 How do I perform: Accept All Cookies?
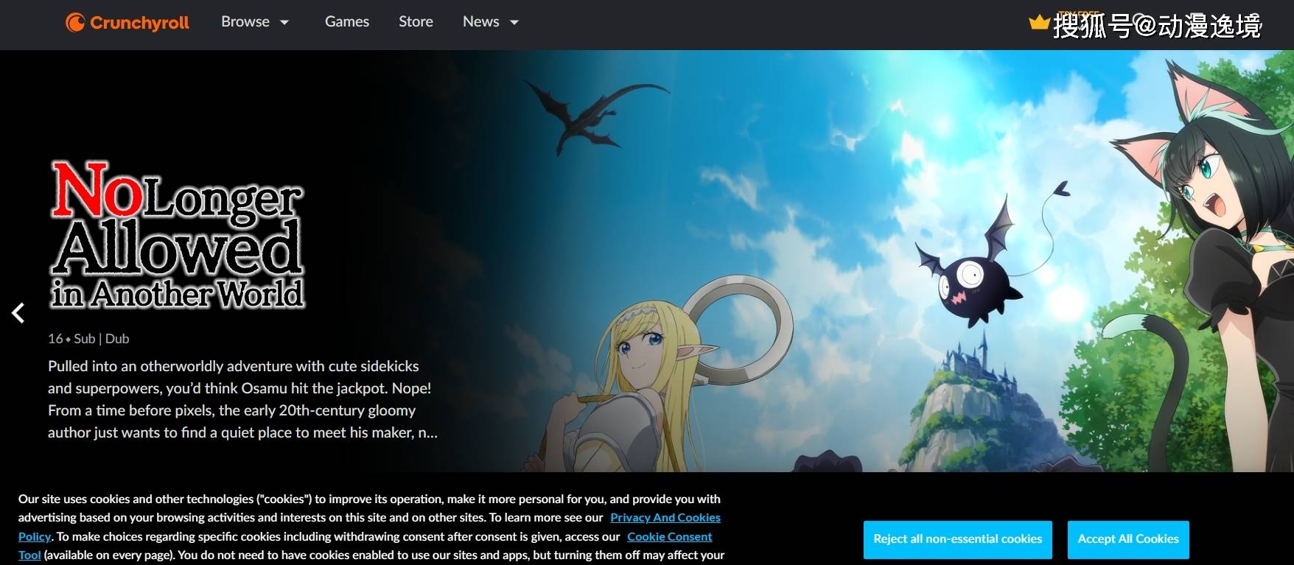1128,539
